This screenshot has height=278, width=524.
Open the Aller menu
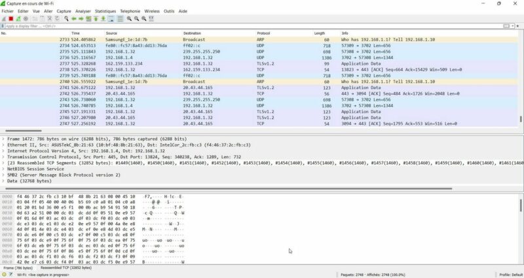click(48, 11)
